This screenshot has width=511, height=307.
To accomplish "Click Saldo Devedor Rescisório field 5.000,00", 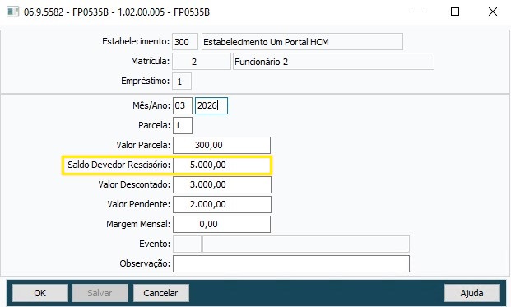I will 221,165.
